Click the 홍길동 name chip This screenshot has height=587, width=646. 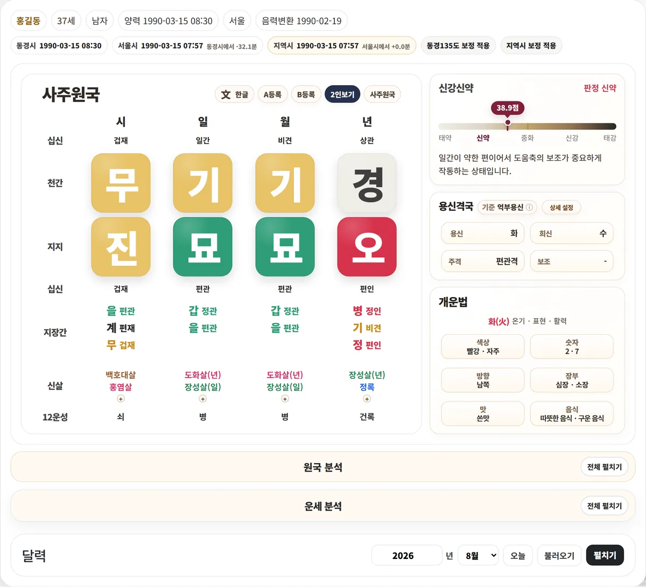[29, 21]
